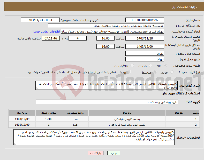
Task: Click the resize handle of buyer notes textarea
Action: click(x=15, y=144)
